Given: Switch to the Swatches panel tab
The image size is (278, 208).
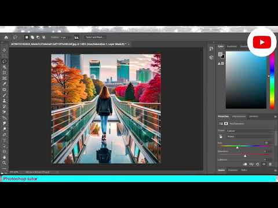Looking at the screenshot, I should (232, 46).
